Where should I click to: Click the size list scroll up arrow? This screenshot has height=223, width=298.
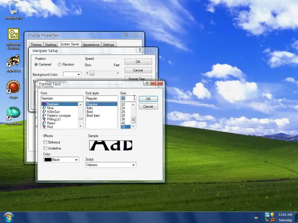click(133, 105)
